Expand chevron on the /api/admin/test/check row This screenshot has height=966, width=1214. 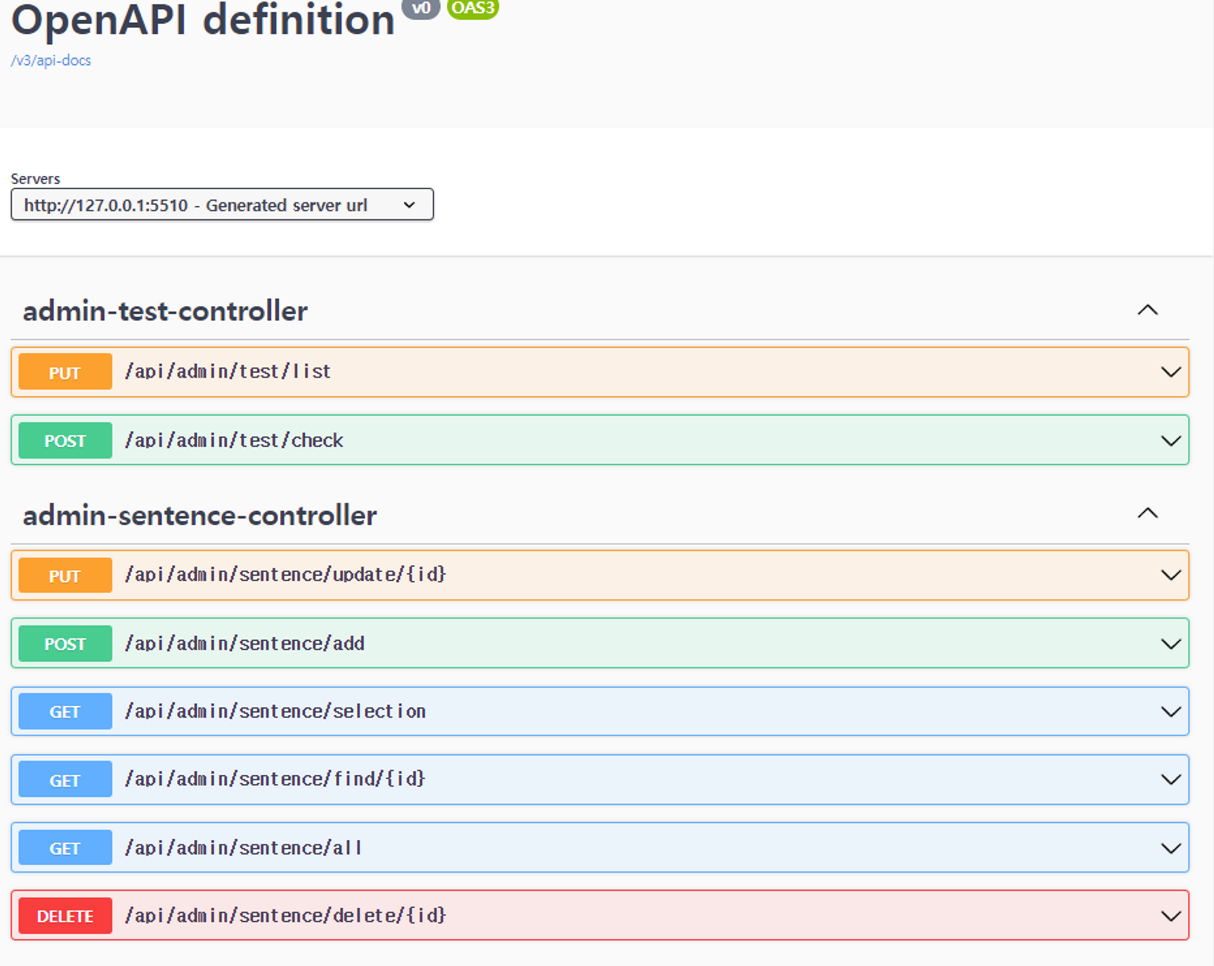click(x=1170, y=441)
